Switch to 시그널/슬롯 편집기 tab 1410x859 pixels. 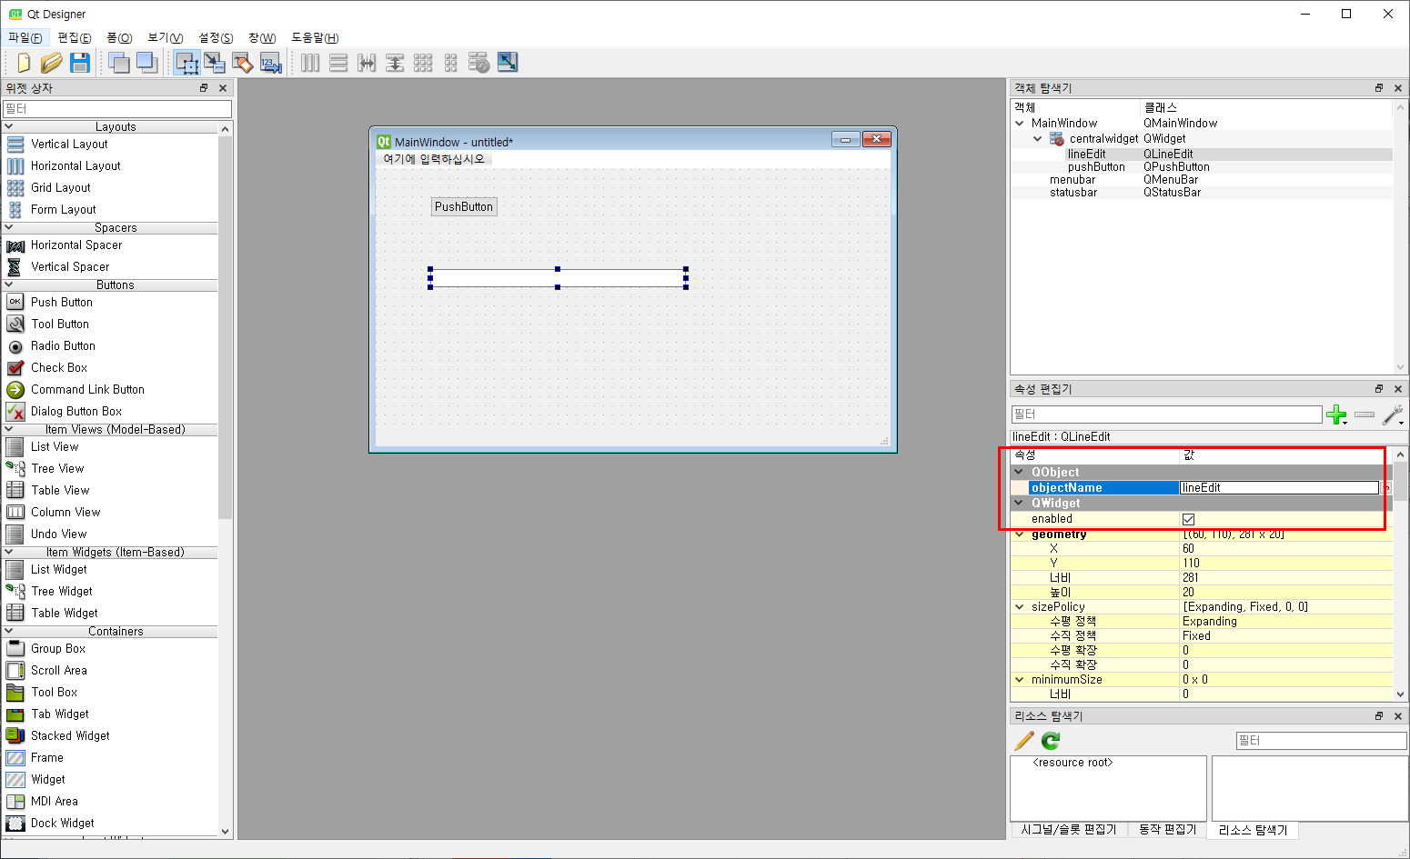coord(1069,829)
